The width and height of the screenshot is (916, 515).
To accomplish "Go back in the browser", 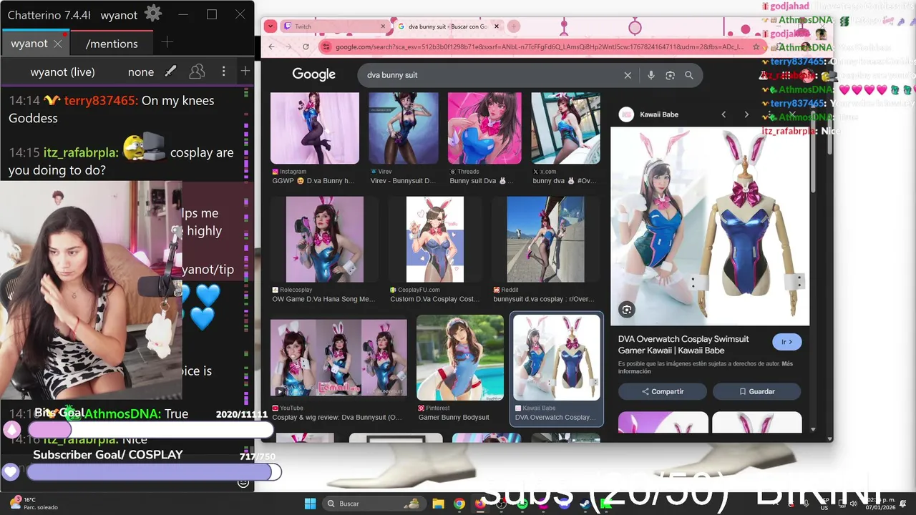I will [271, 46].
